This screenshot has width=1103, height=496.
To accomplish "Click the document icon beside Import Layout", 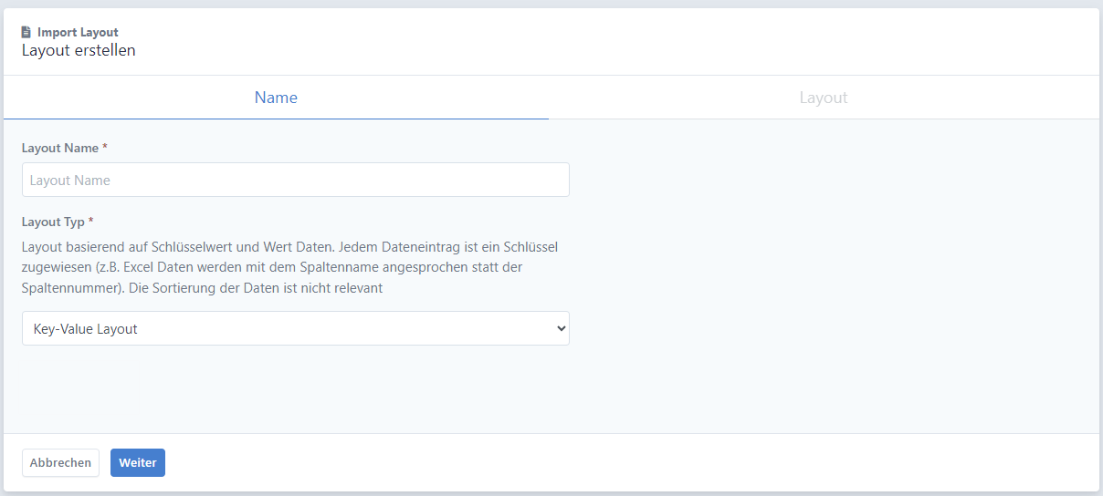I will pos(26,32).
